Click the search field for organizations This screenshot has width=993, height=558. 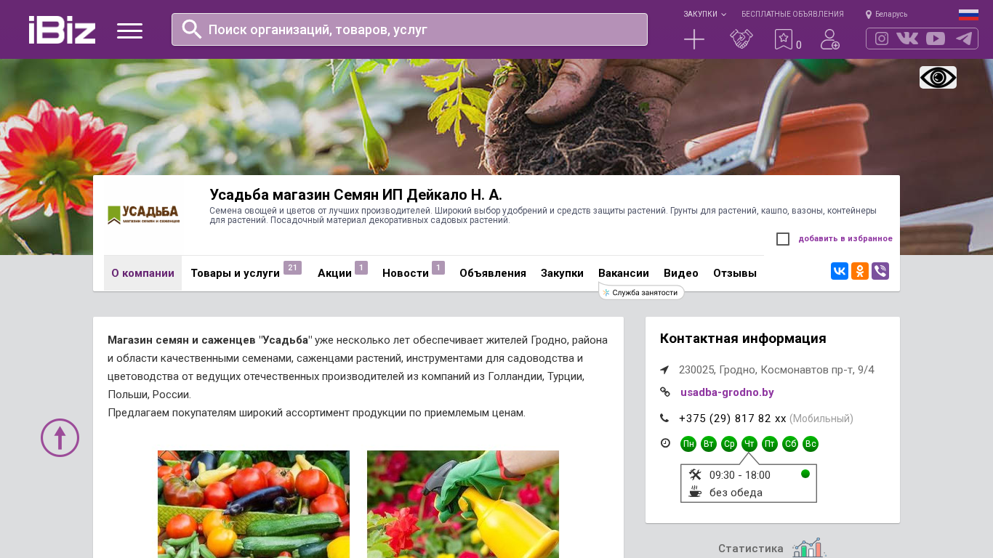[x=409, y=29]
